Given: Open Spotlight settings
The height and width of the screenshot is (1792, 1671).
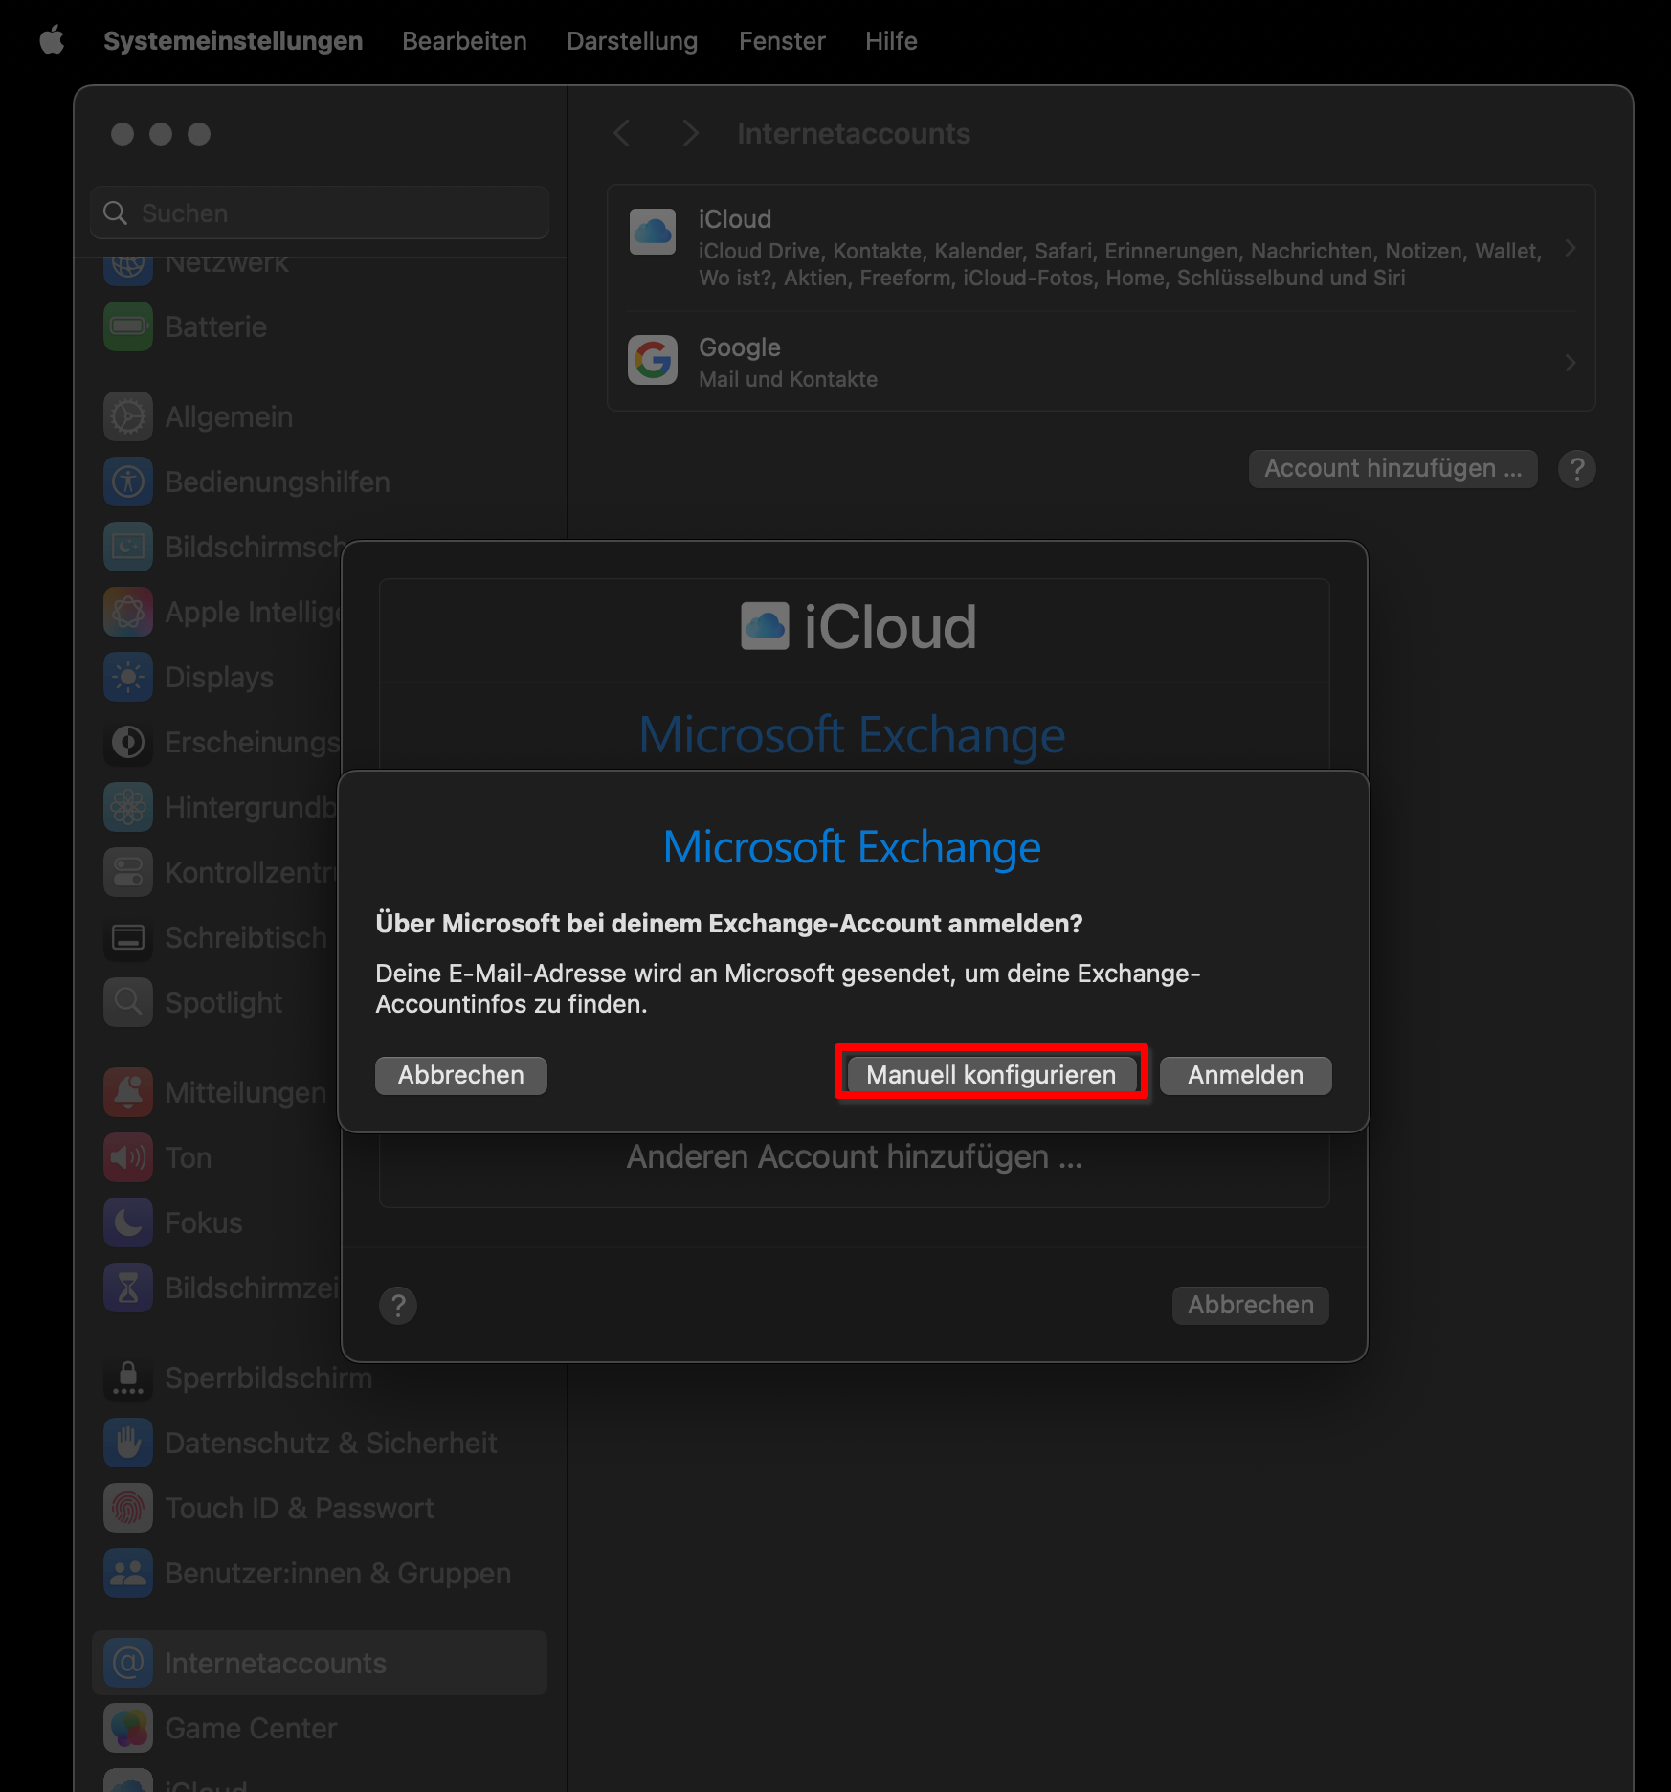Looking at the screenshot, I should click(x=218, y=1002).
